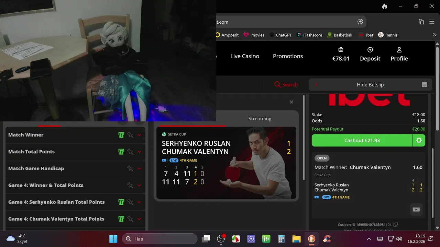The image size is (440, 247).
Task: Click the browser fire button
Action: click(x=385, y=6)
